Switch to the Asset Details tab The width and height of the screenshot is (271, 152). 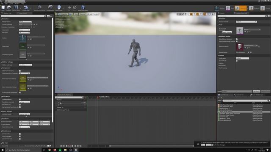tap(23, 13)
